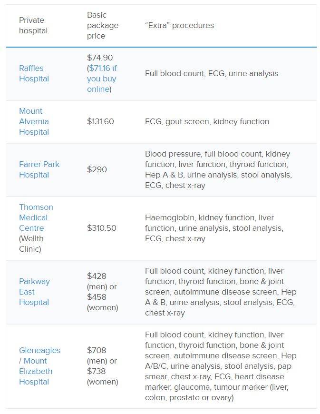Click Raffles Hospital's extra procedures text

point(212,73)
